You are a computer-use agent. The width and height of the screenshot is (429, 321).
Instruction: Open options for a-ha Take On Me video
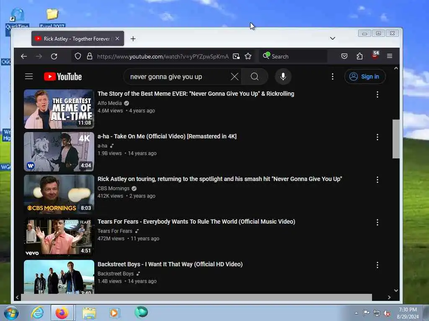coord(377,137)
